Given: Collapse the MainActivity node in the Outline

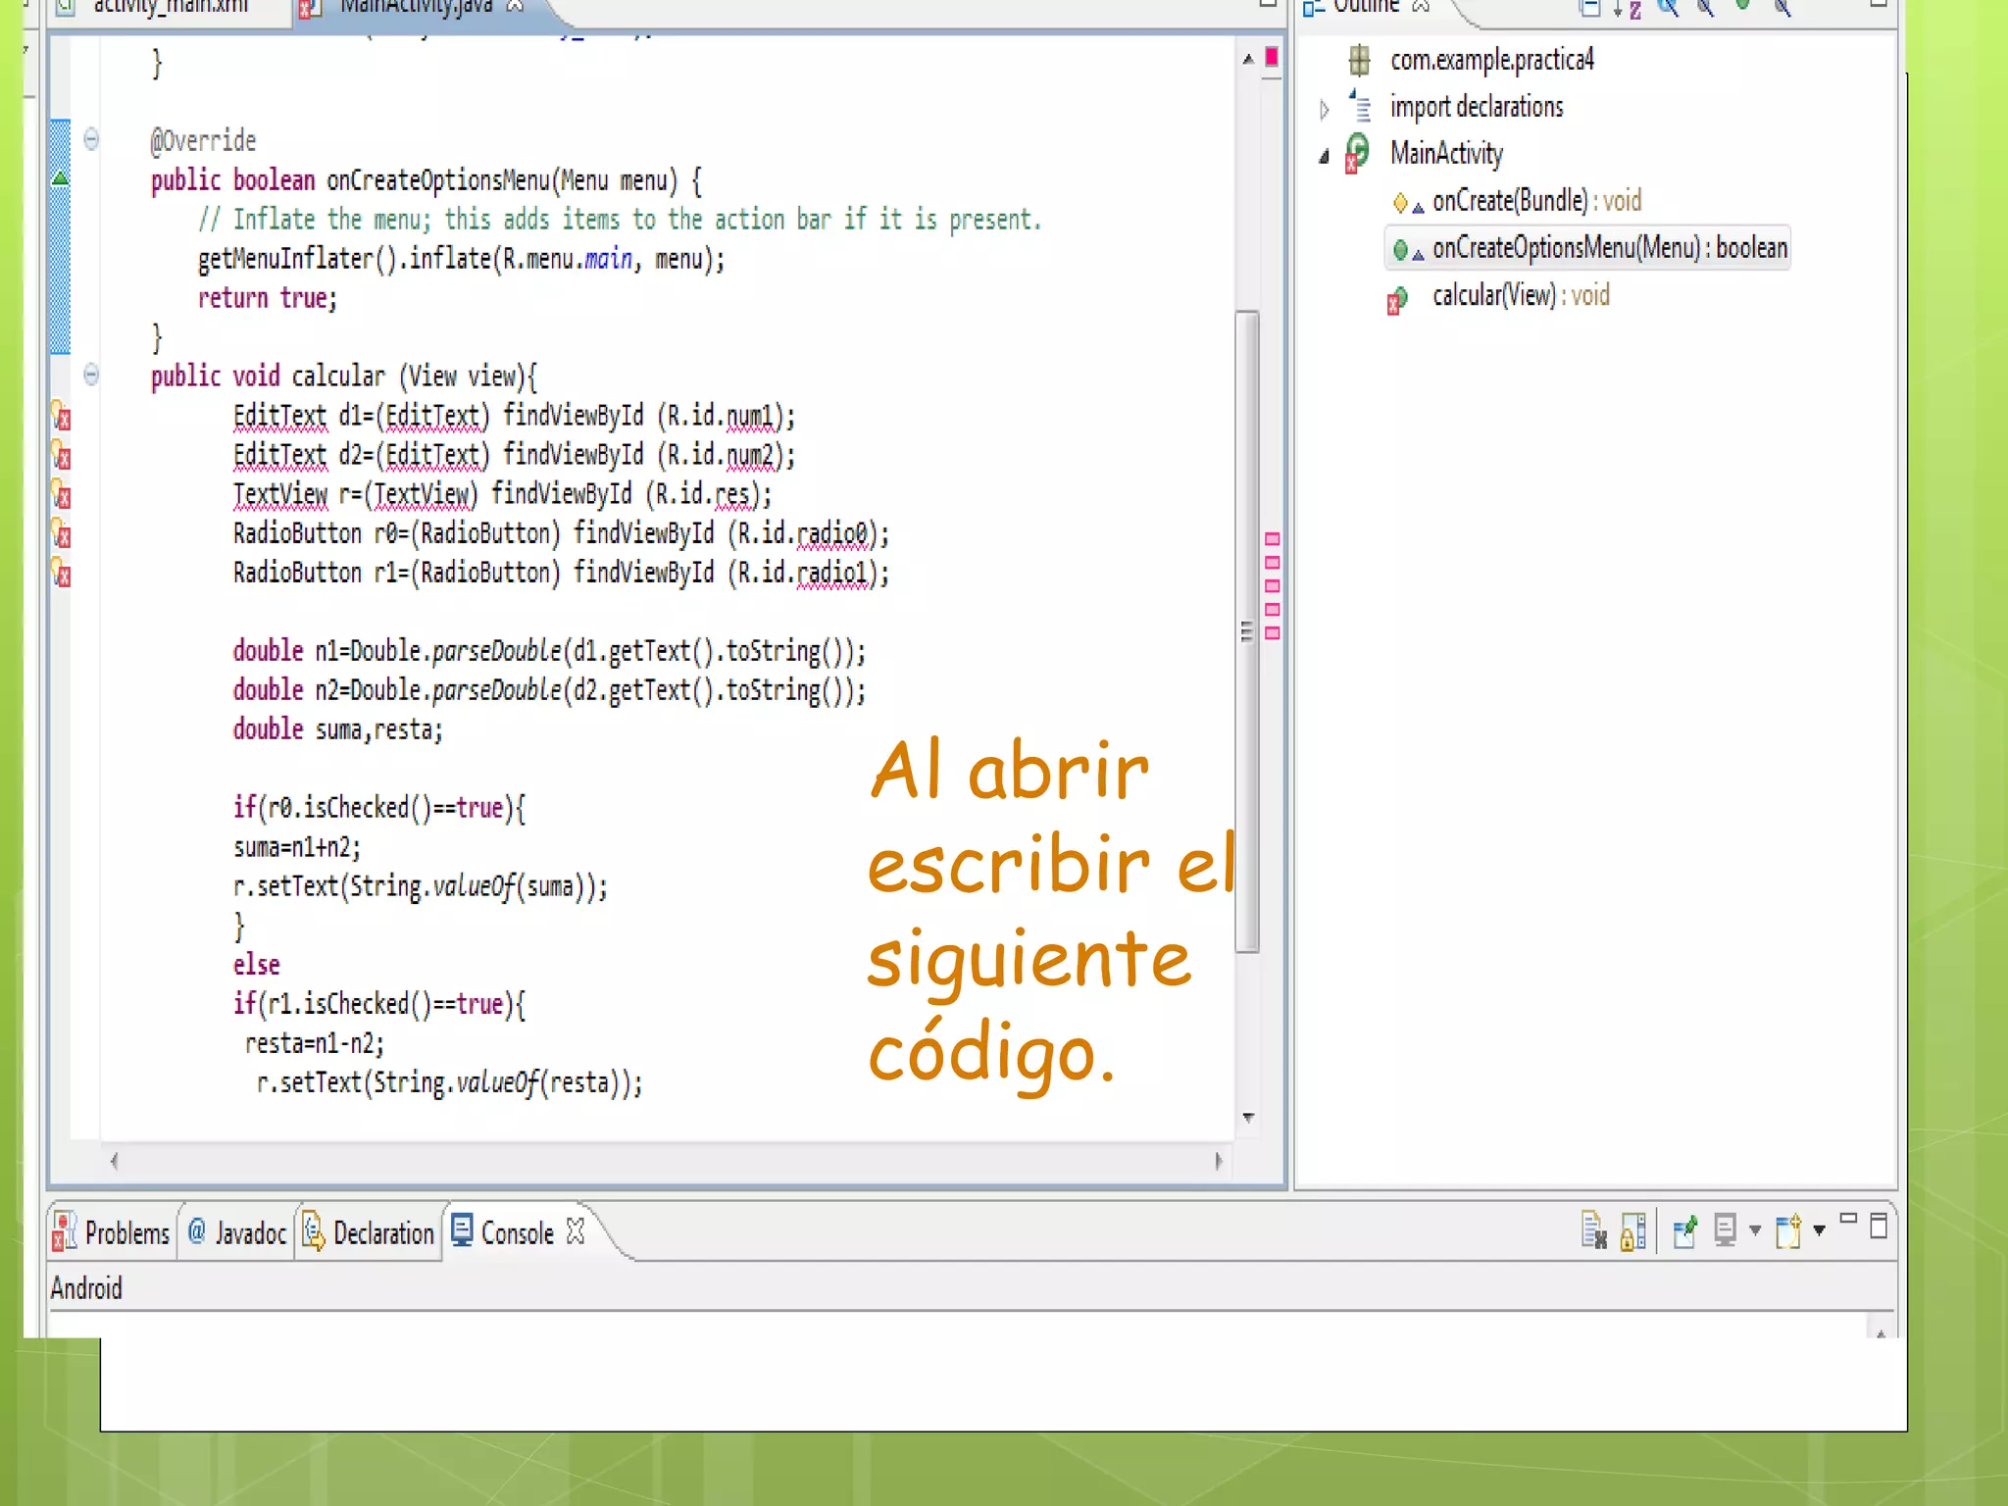Looking at the screenshot, I should tap(1324, 155).
